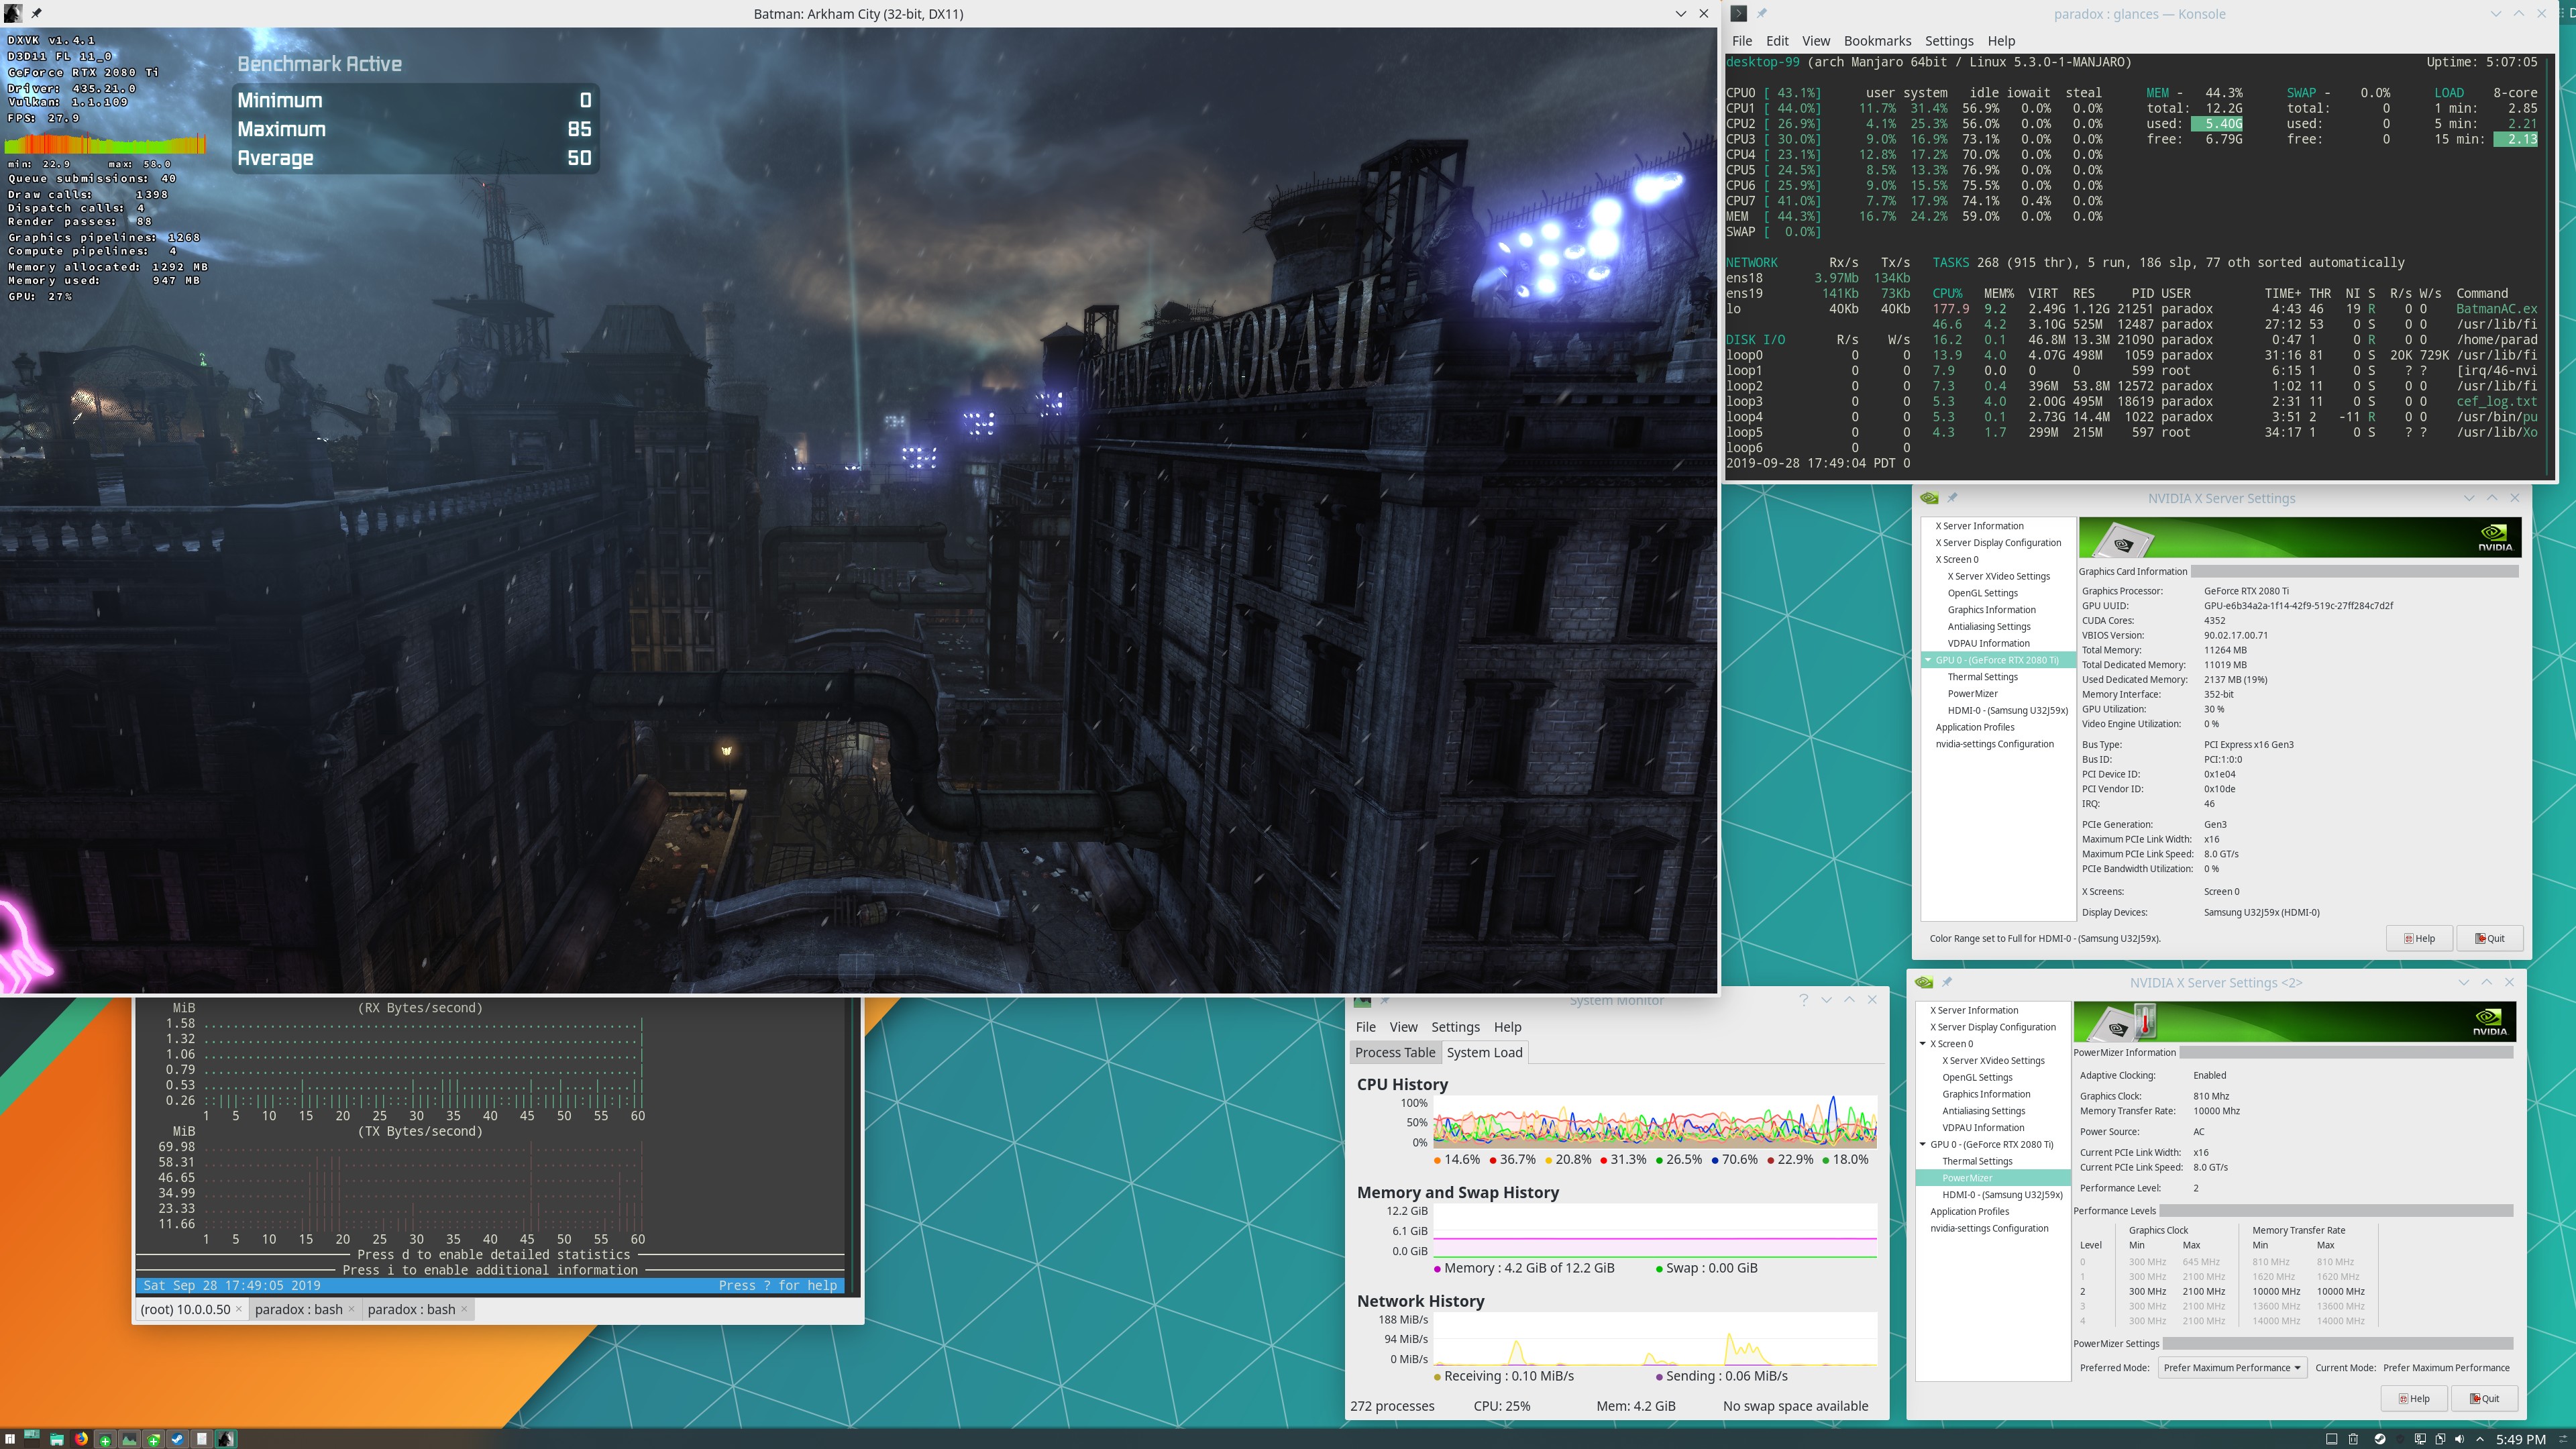Click 'Press ? for help' in terminal

click(x=777, y=1285)
